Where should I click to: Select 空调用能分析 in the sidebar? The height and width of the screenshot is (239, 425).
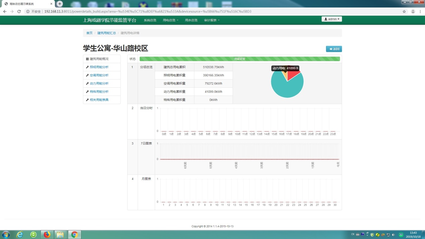point(99,75)
